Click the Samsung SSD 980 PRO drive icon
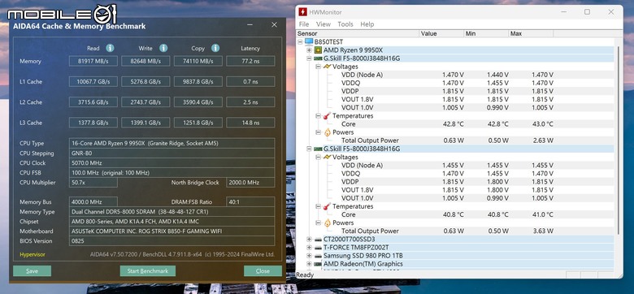 click(318, 256)
